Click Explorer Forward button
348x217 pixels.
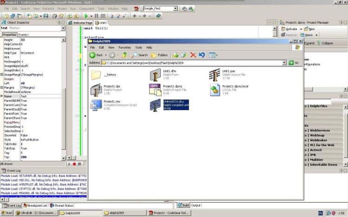pos(112,55)
